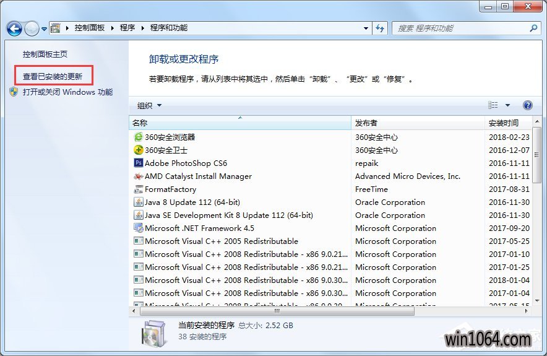Expand arrow after 程序 breadcrumb

[143, 28]
